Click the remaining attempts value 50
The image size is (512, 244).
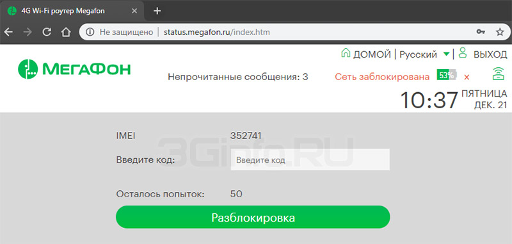tap(236, 194)
